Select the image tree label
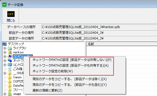 click(17, 94)
